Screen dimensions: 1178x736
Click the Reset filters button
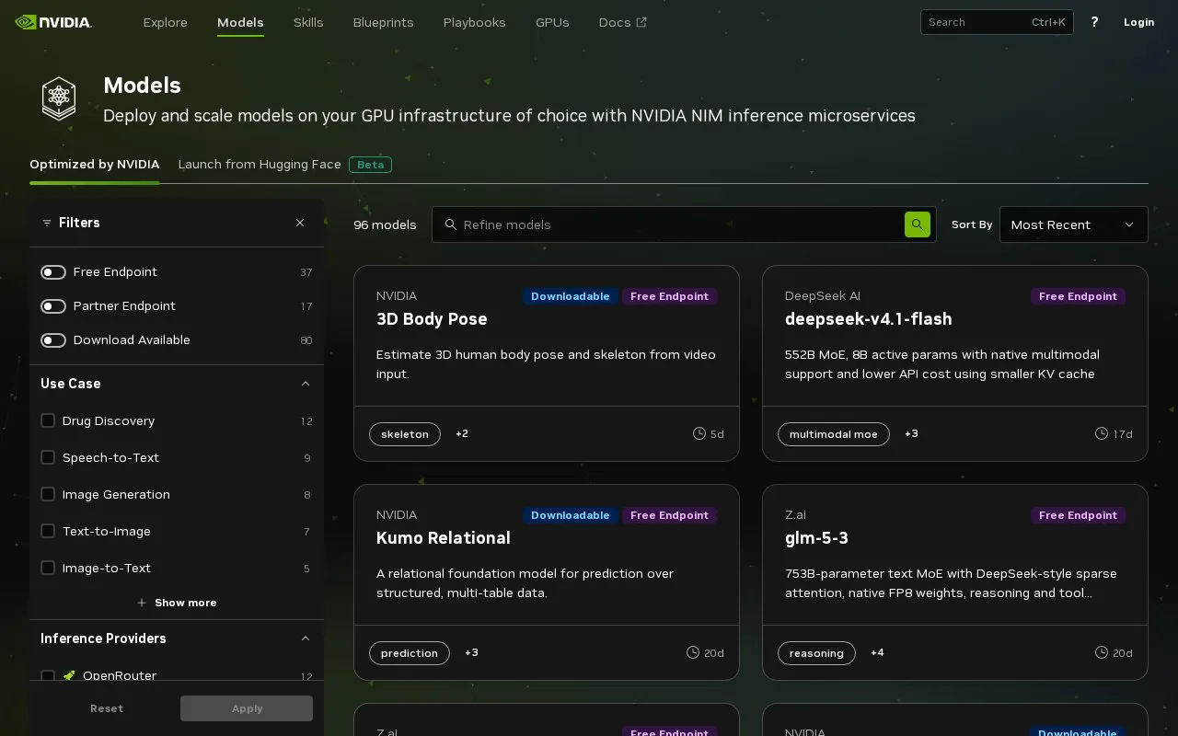pos(107,708)
